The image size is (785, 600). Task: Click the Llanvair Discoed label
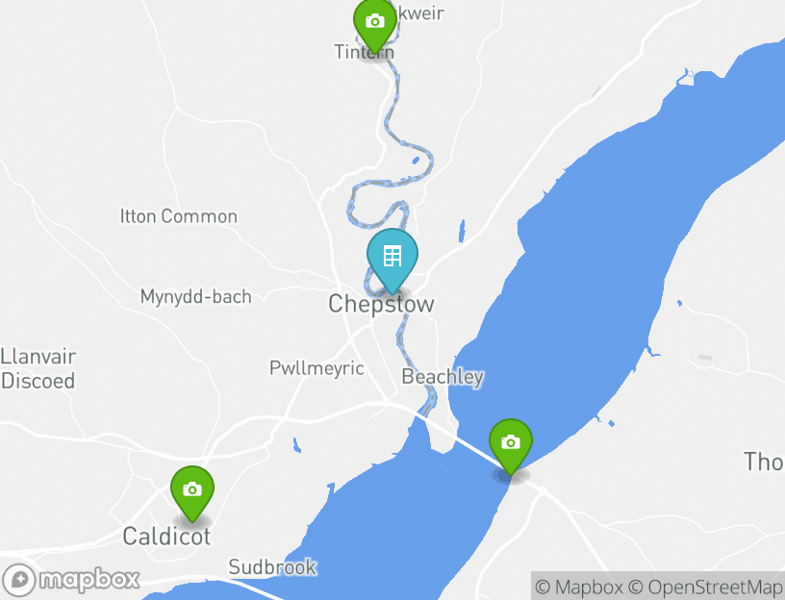coord(38,369)
